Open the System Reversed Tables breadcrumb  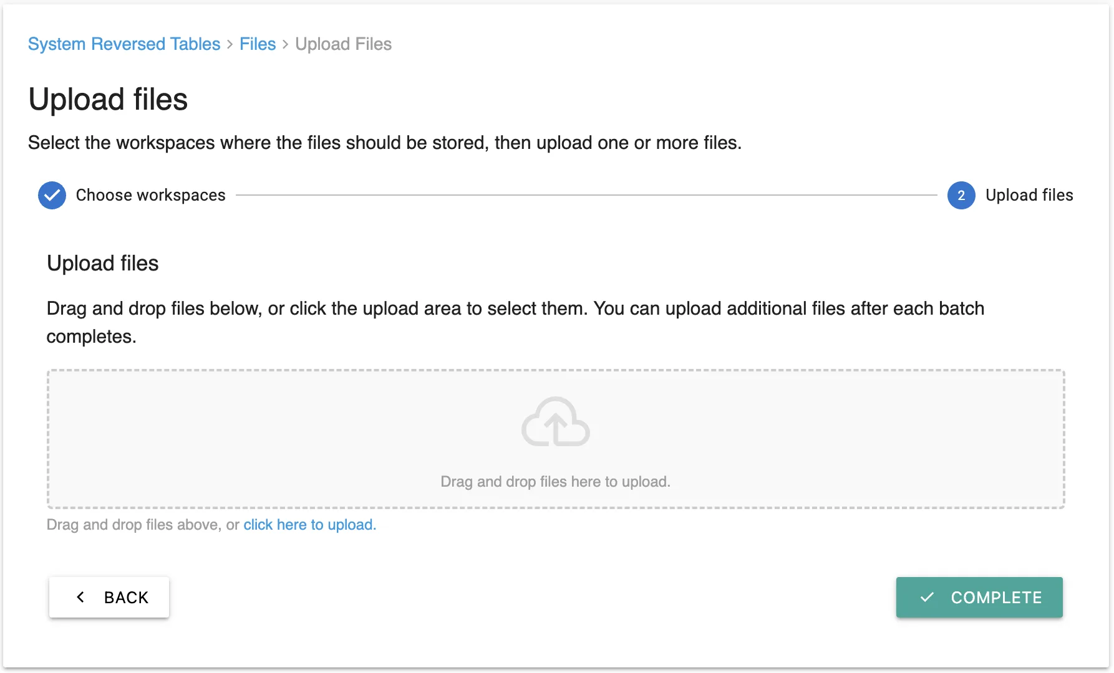[124, 44]
